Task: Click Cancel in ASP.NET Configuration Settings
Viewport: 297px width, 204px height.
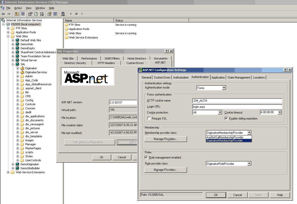Action: (237, 195)
